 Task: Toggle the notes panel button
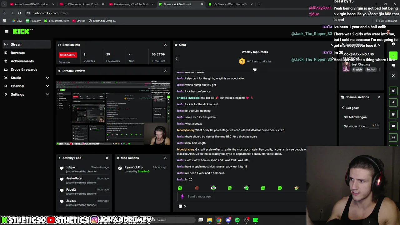coord(393,114)
